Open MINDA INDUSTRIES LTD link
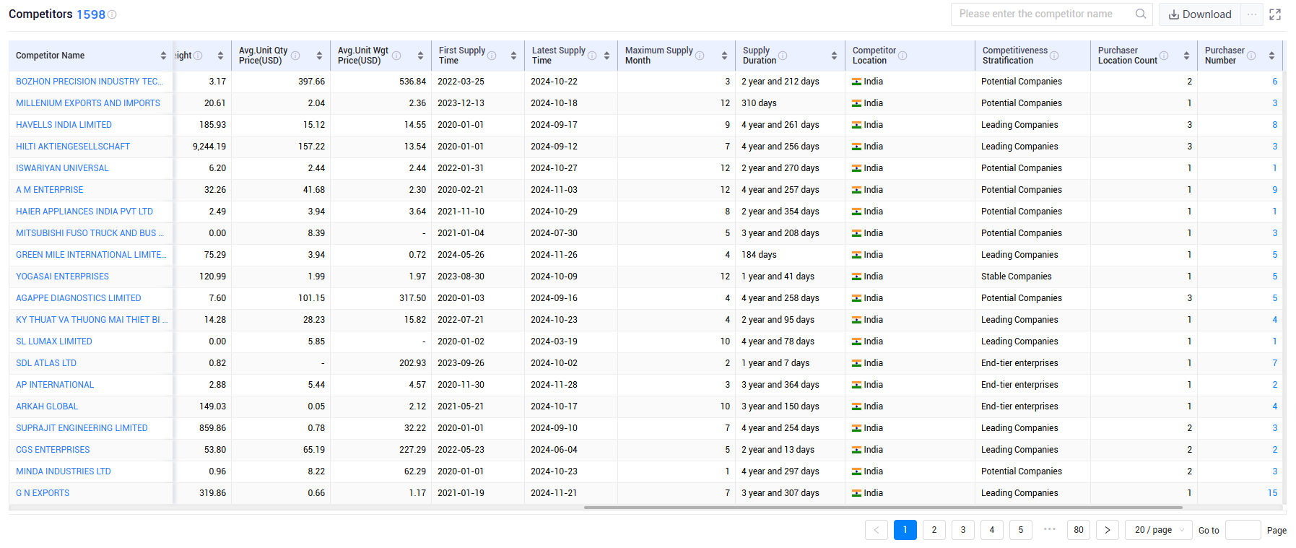 tap(64, 471)
